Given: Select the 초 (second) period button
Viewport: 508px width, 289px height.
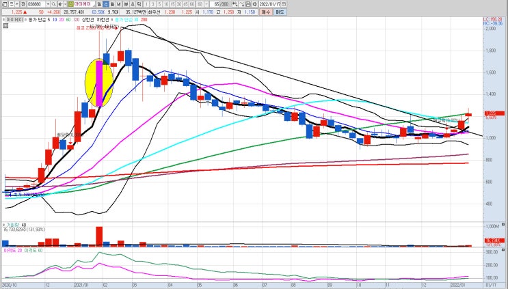Looking at the screenshot, I should point(133,4).
